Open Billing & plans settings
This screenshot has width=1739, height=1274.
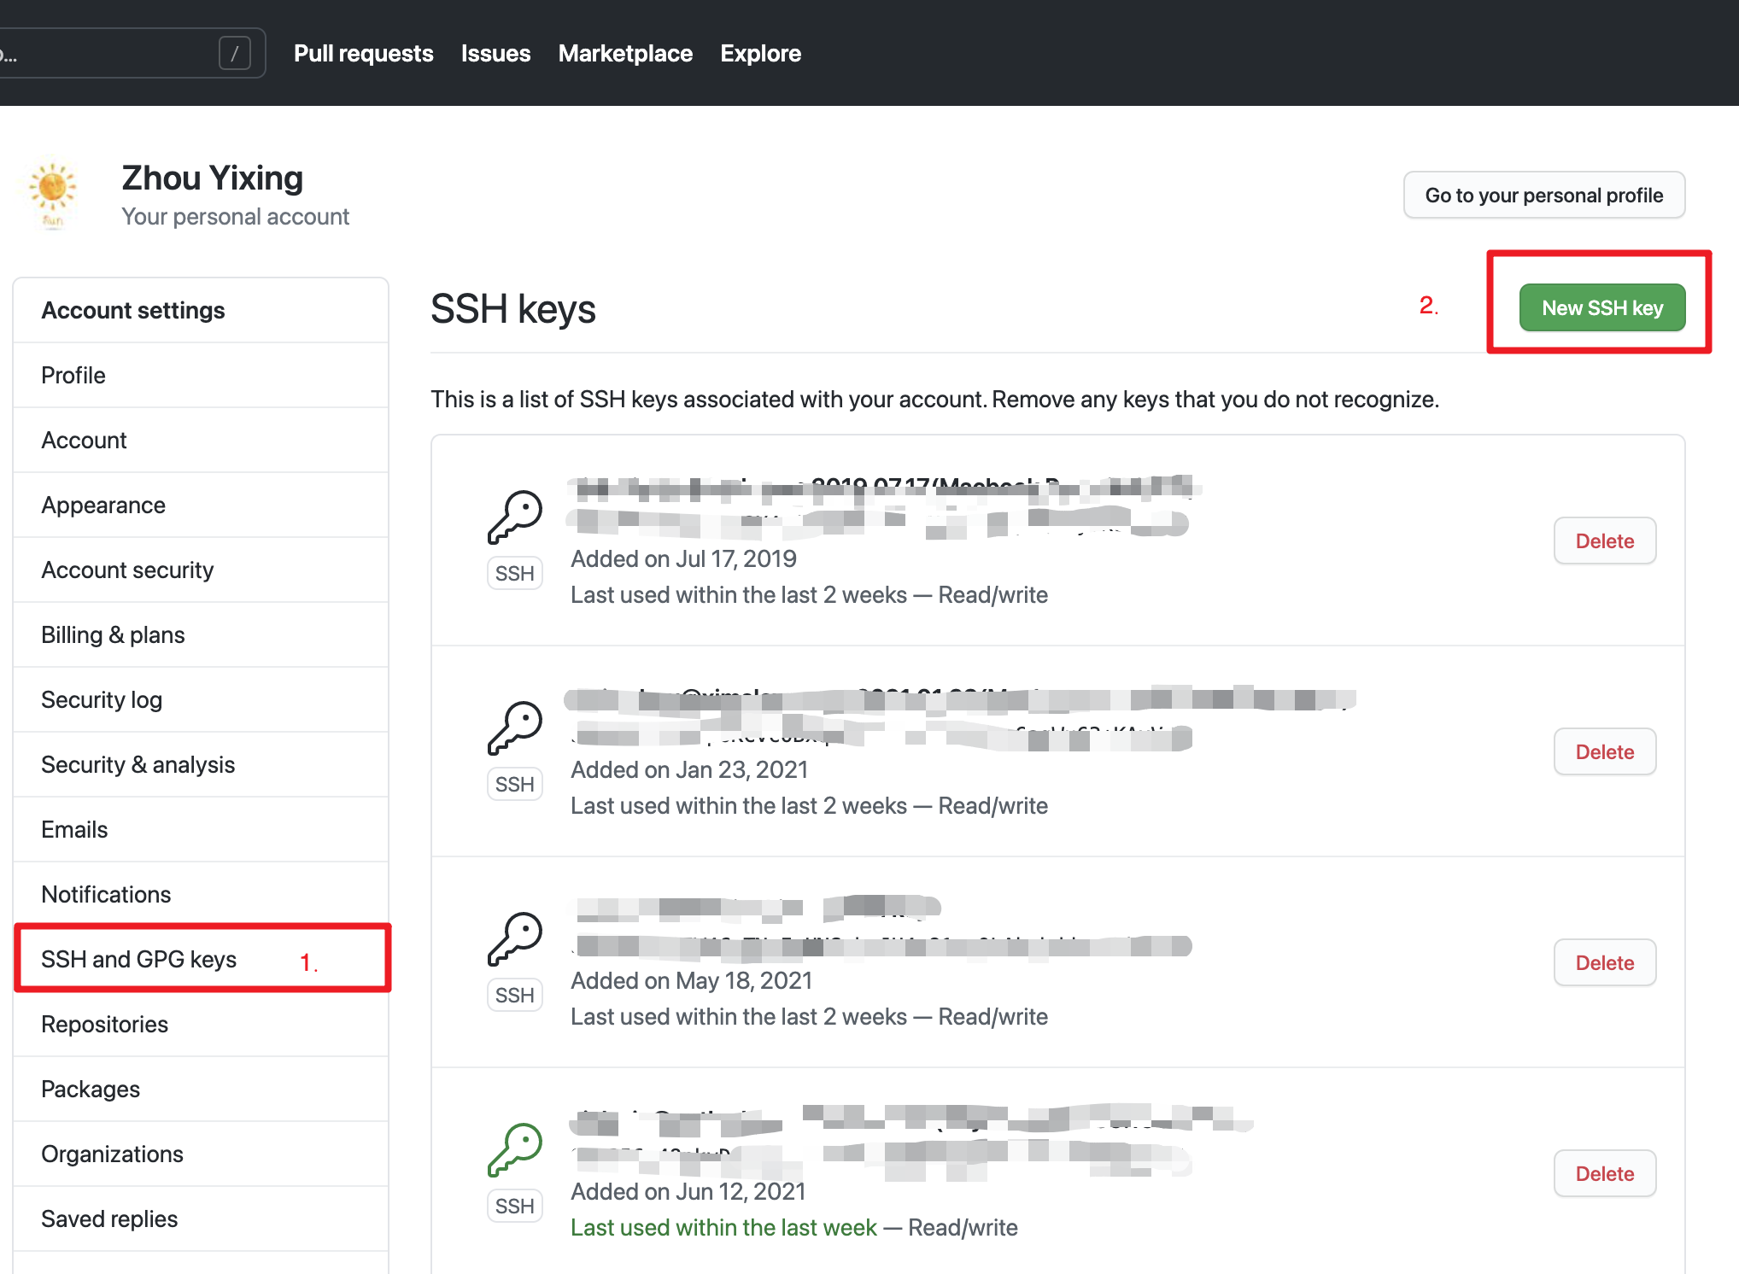(201, 634)
